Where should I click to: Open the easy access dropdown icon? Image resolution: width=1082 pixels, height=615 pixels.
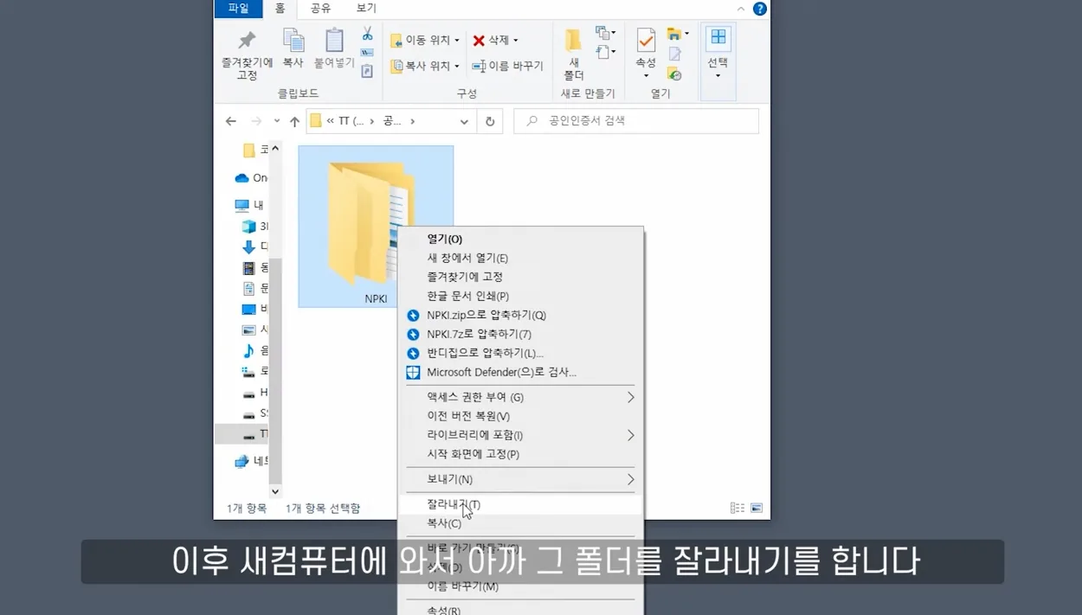[606, 53]
